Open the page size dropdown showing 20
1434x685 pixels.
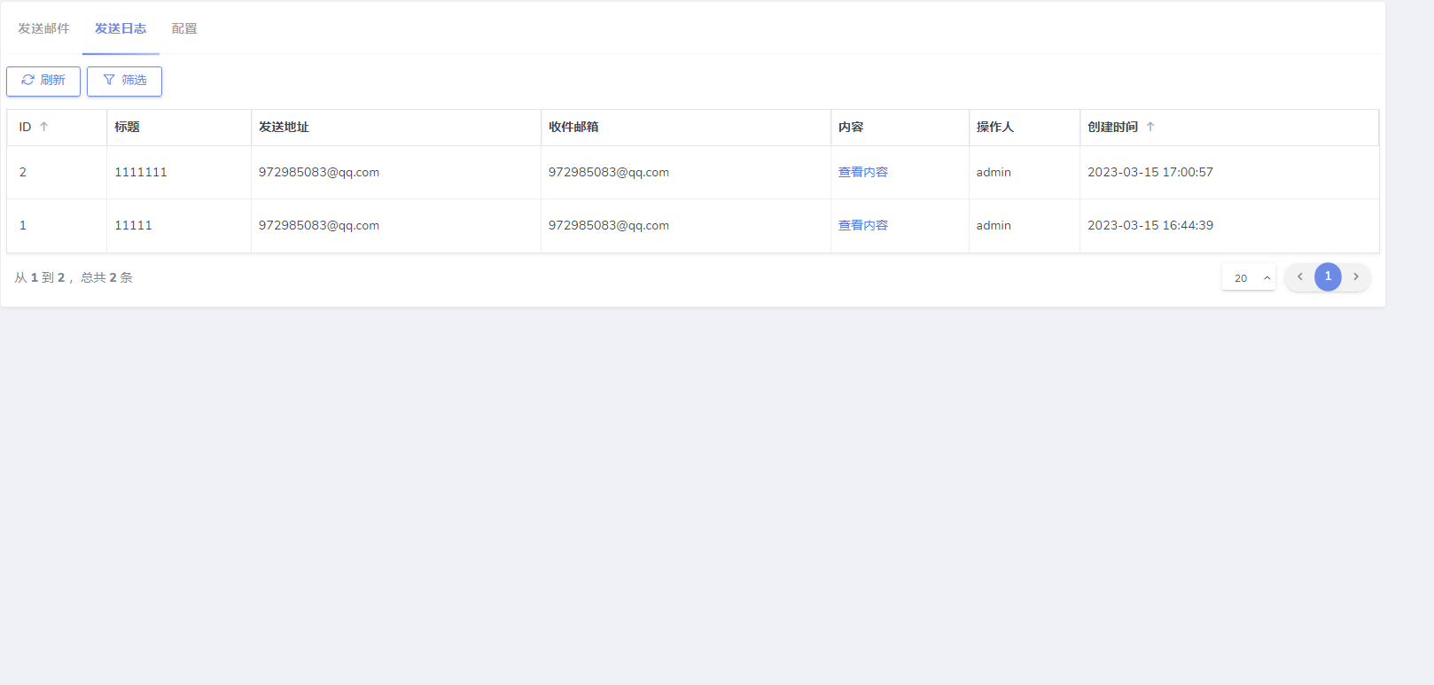pos(1248,277)
